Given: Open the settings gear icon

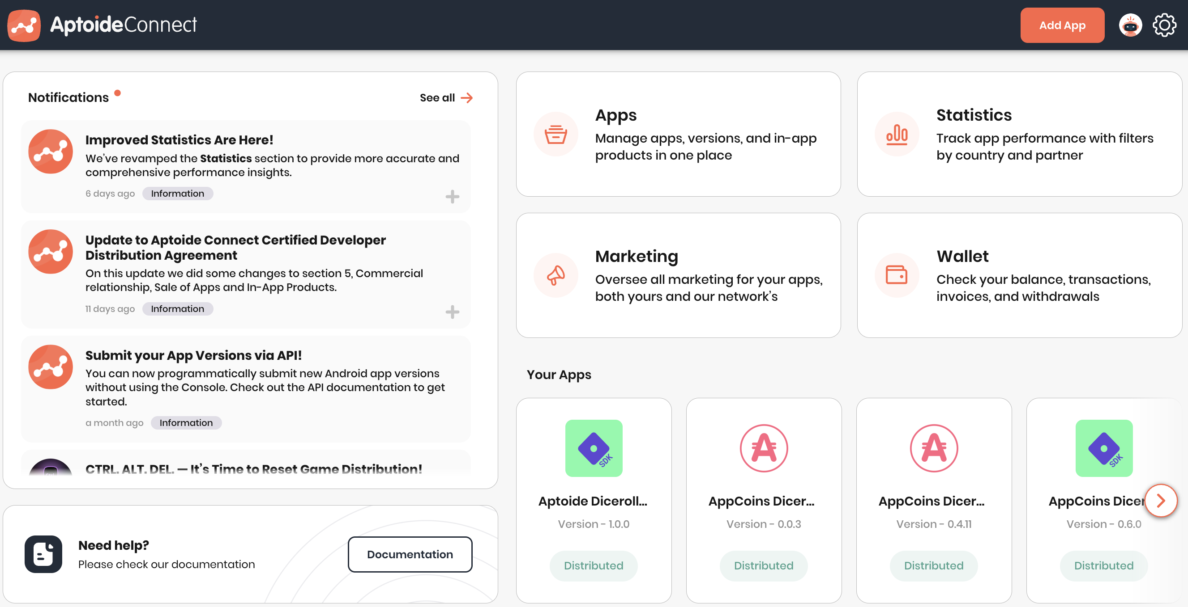Looking at the screenshot, I should coord(1164,25).
